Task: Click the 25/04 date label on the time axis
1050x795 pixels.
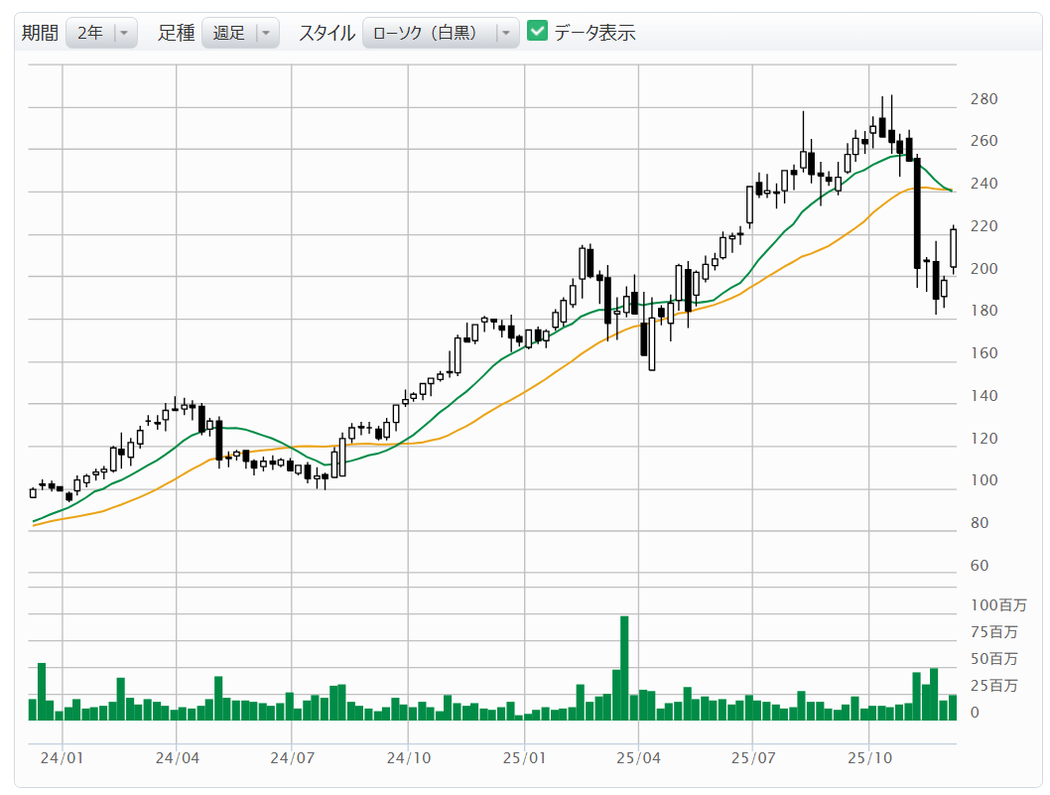Action: pyautogui.click(x=638, y=758)
